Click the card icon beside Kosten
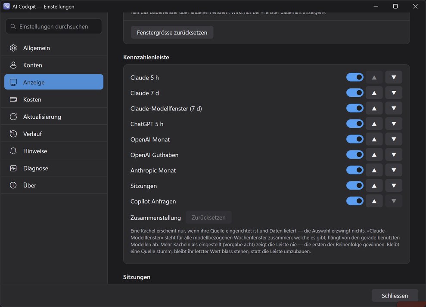Viewport: 426px width, 307px height. point(13,99)
